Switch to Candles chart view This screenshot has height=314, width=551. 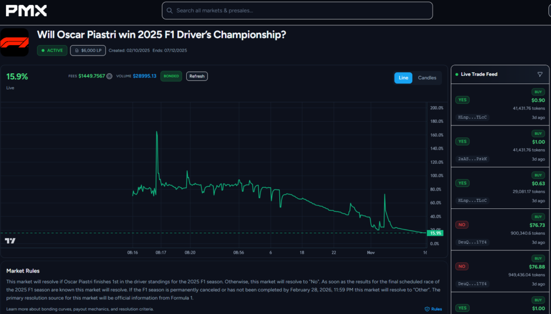coord(427,78)
